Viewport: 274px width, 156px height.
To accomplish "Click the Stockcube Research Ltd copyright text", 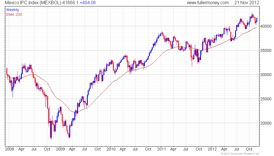I will tap(240, 154).
